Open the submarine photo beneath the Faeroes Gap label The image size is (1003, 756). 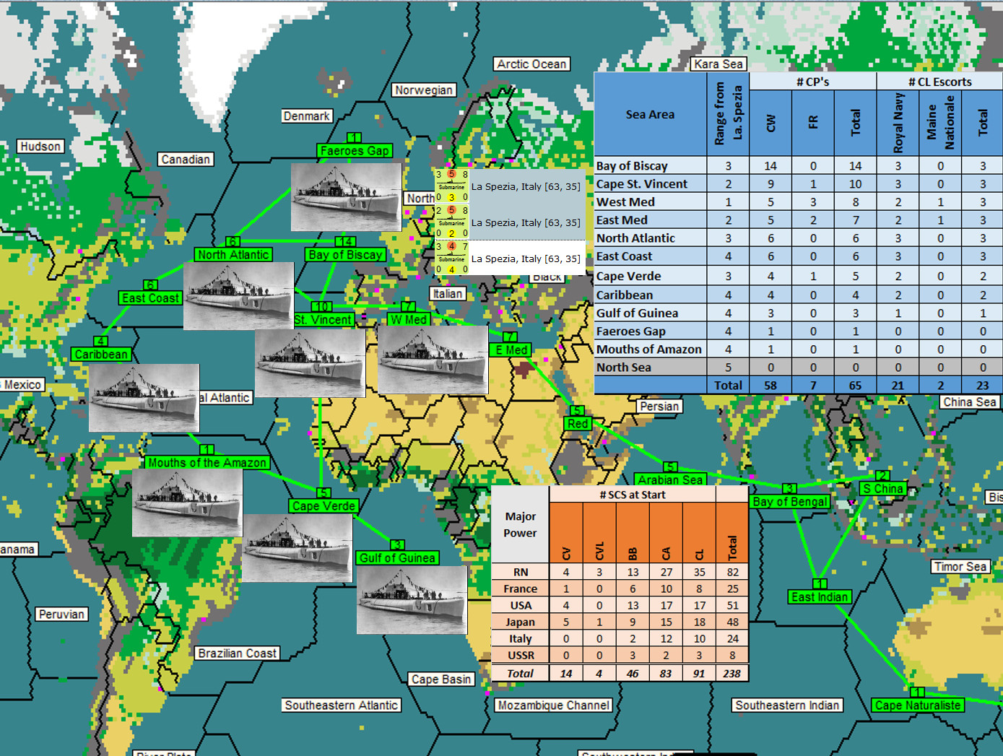coord(346,197)
